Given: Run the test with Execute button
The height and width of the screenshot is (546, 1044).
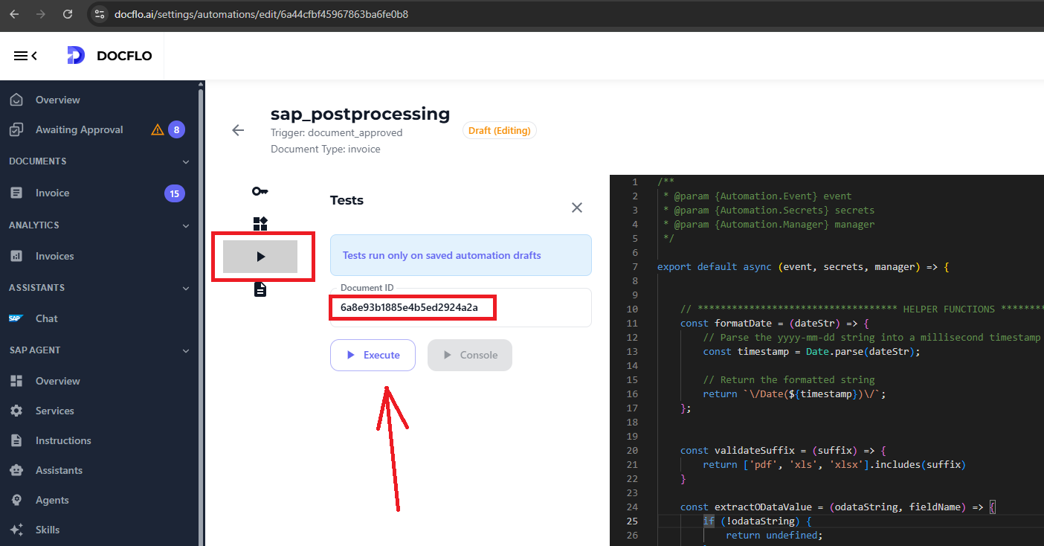Looking at the screenshot, I should [373, 355].
